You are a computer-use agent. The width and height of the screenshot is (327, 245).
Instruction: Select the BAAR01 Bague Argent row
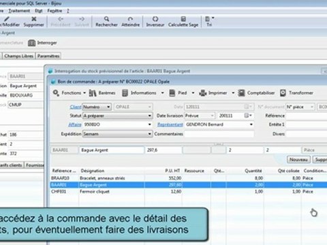pyautogui.click(x=189, y=185)
